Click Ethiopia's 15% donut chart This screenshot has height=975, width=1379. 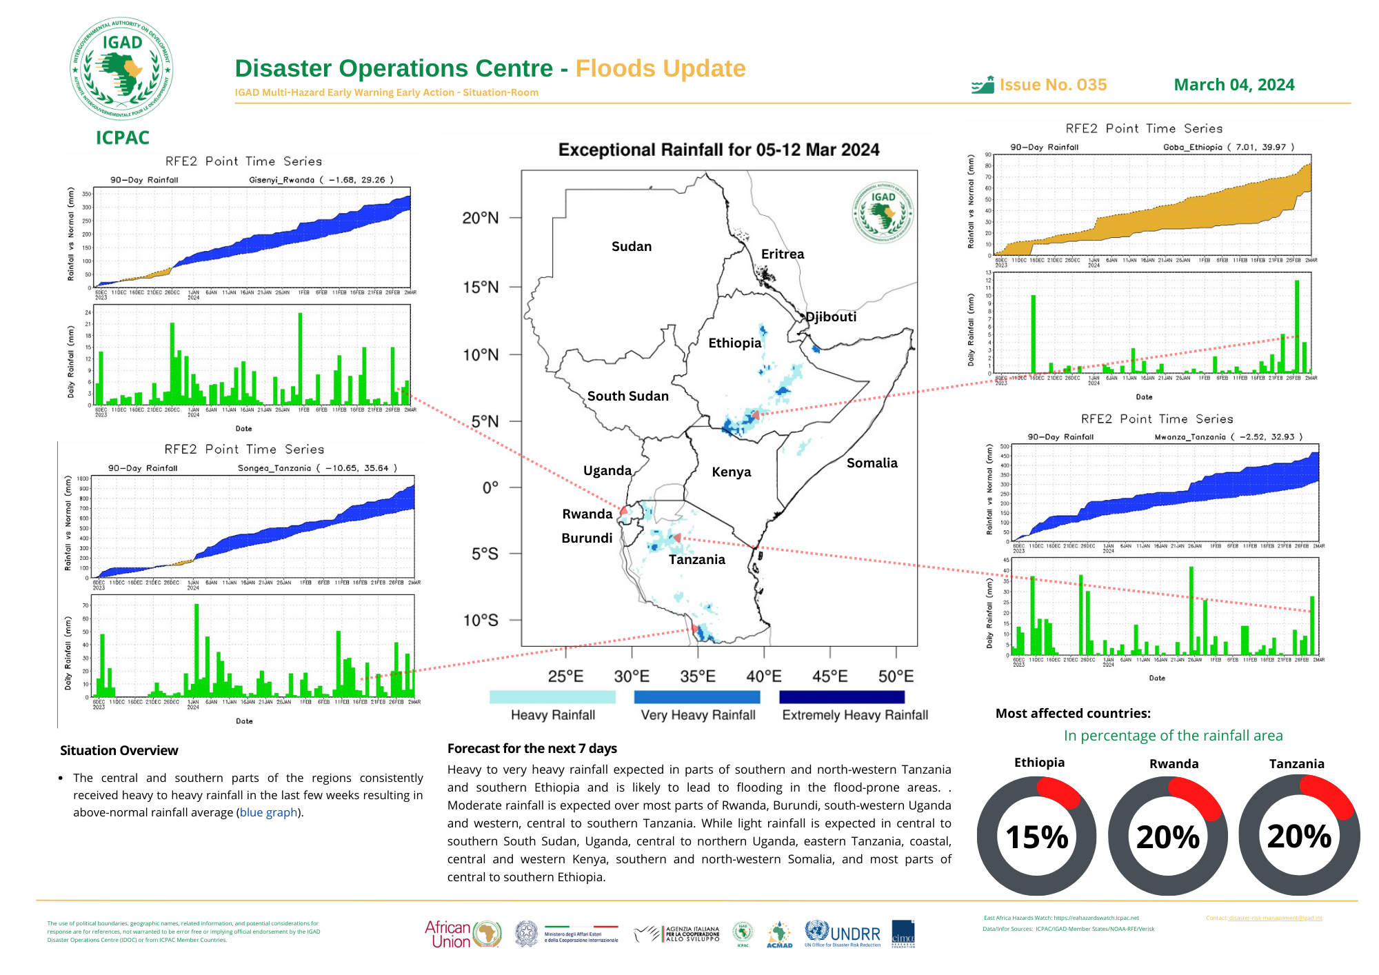1036,836
